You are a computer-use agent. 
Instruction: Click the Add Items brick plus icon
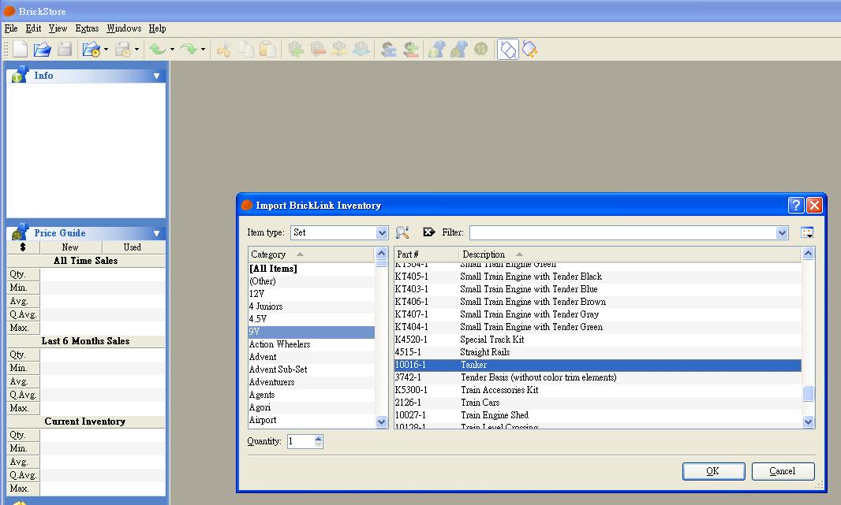296,50
